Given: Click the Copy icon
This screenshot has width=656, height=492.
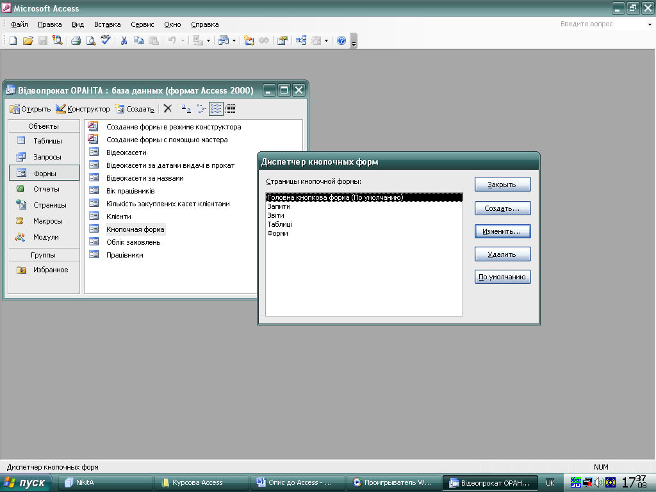Looking at the screenshot, I should point(138,40).
